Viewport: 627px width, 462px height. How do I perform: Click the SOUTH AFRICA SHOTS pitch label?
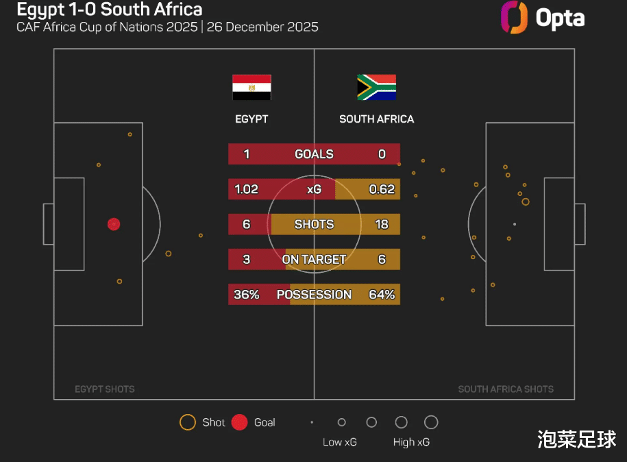pos(506,389)
